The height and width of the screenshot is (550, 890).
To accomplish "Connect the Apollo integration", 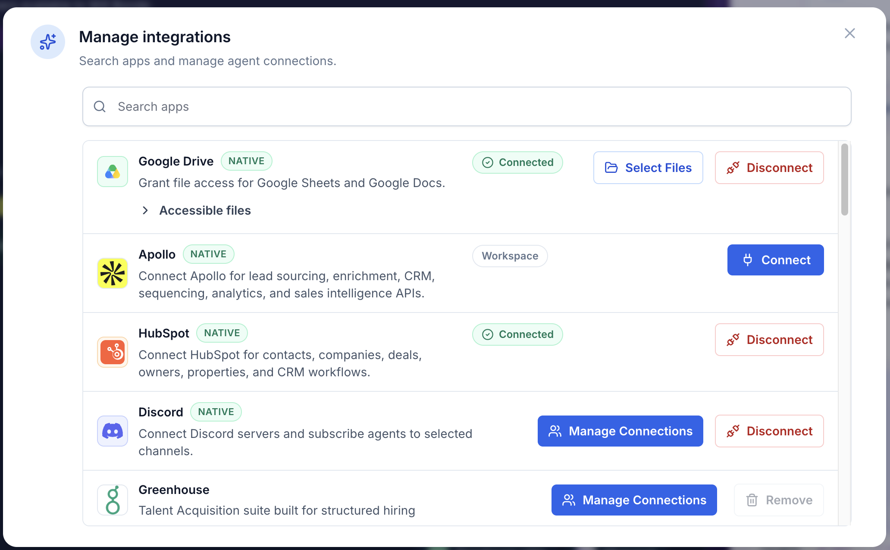I will pos(775,260).
